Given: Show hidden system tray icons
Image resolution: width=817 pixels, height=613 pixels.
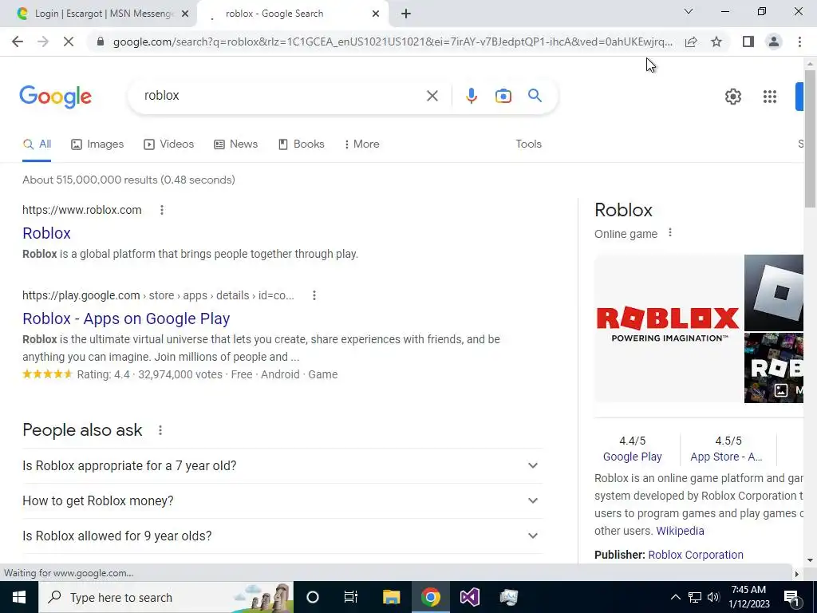Looking at the screenshot, I should 675,597.
